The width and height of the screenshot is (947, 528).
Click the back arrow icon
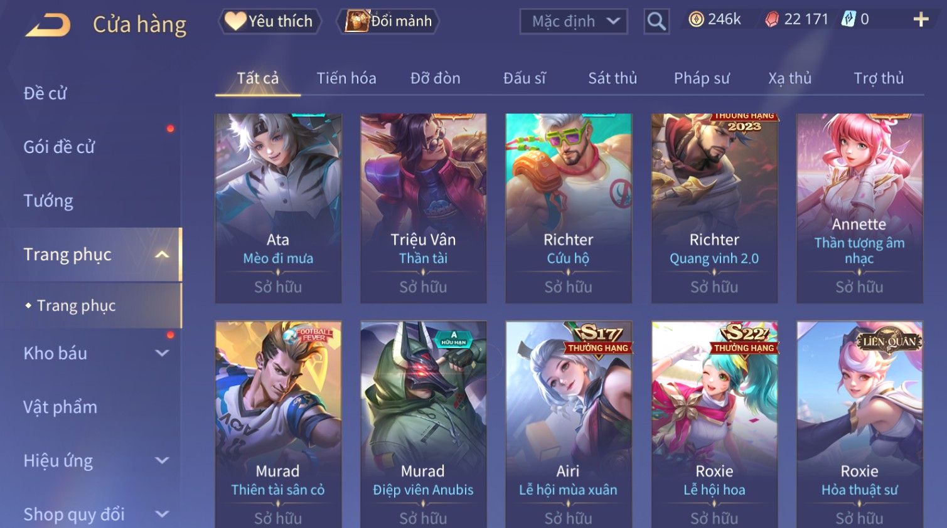point(48,25)
